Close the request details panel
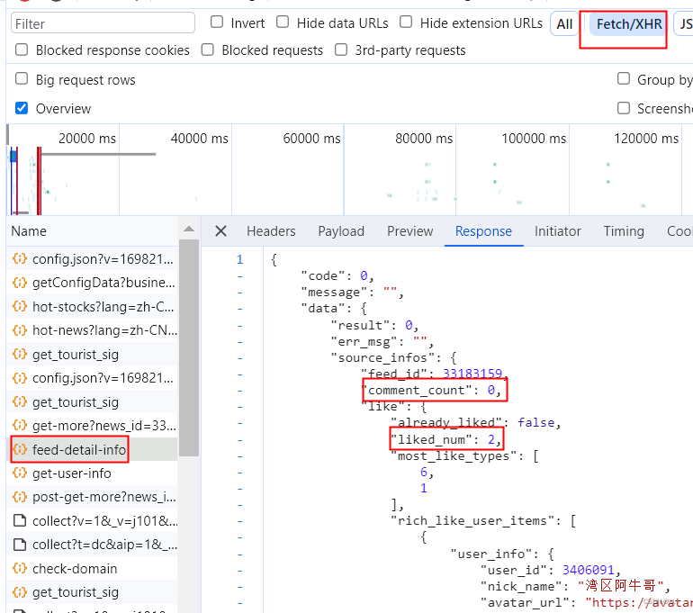 (220, 230)
